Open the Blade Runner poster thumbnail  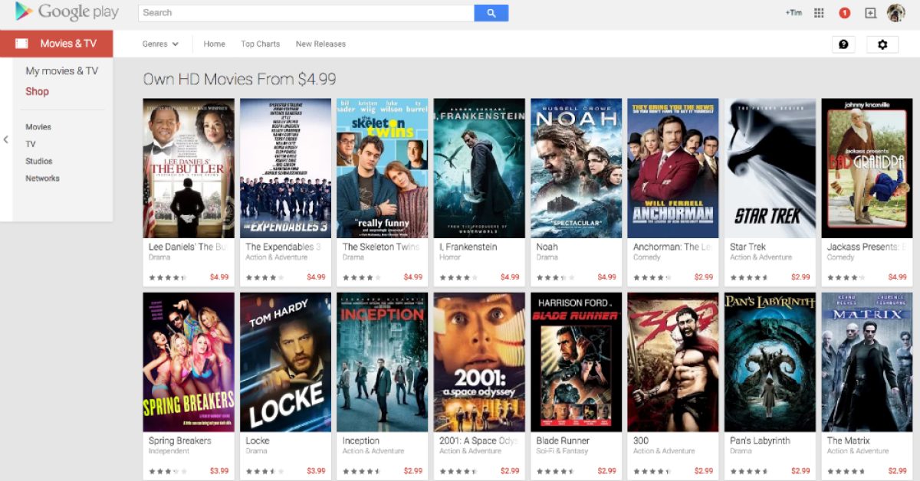pos(576,362)
